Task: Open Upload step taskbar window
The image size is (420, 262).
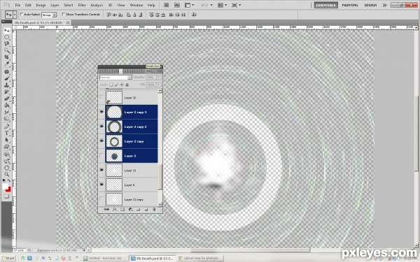Action: point(199,258)
